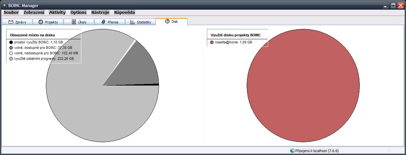Open the Options menu
This screenshot has height=155, width=406.
coord(78,13)
